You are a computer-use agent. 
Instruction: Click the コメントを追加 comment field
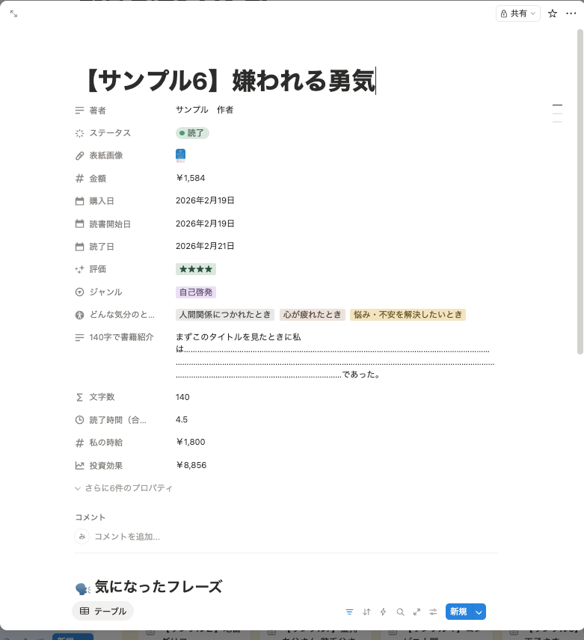click(x=126, y=536)
